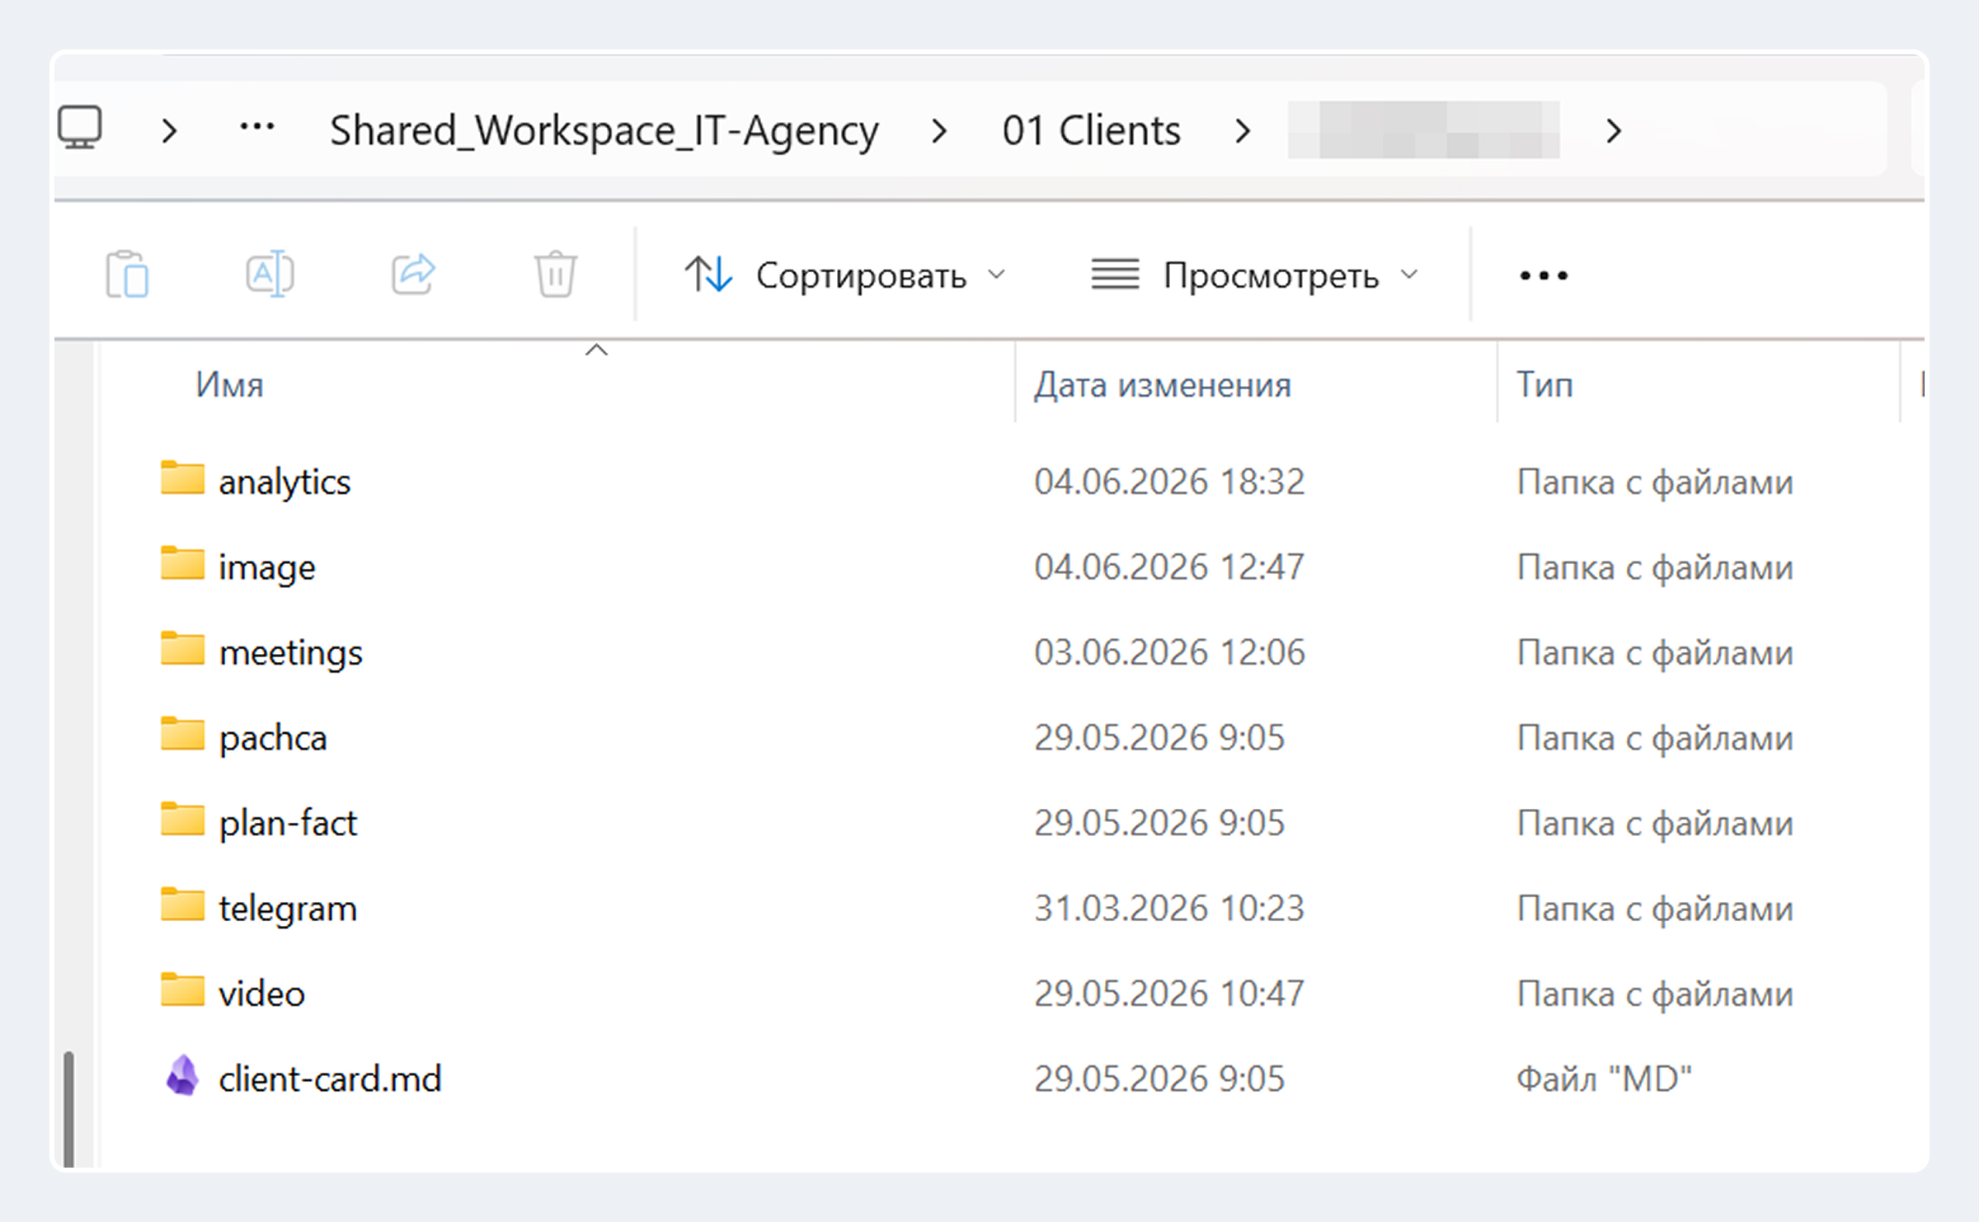Click the Rename toolbar icon
The width and height of the screenshot is (1979, 1222).
point(270,273)
